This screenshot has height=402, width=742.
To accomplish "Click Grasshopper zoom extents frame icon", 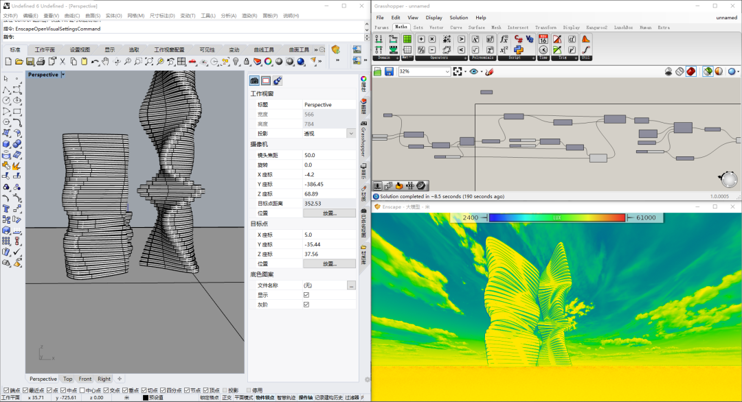I will click(457, 71).
